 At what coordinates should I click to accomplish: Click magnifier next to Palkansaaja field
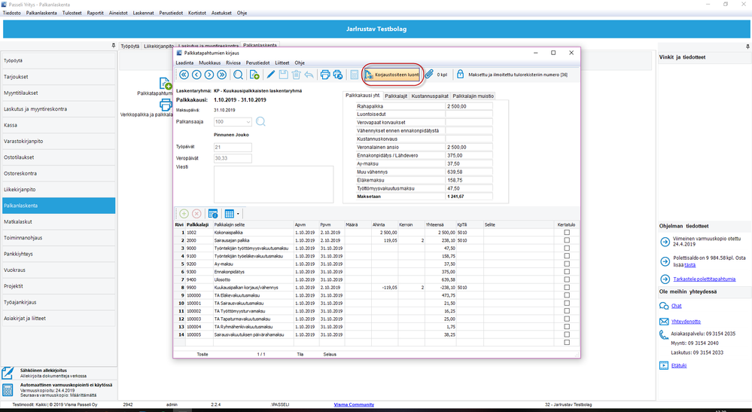coord(261,121)
